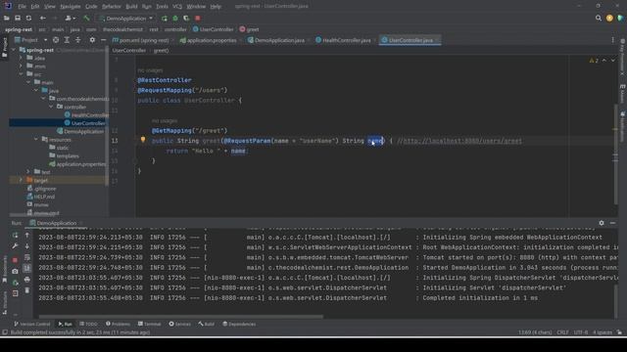This screenshot has height=352, width=627.
Task: Toggle Scroll to End in Run console
Action: point(26,268)
